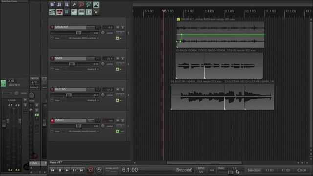The width and height of the screenshot is (313, 176).
Task: Open the DRUM KIT I/O routing button
Action: point(98,27)
